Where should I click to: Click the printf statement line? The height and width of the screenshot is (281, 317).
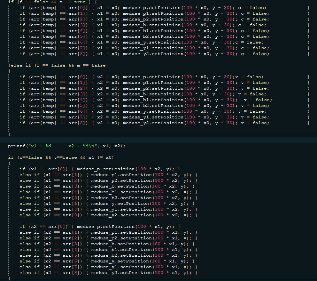(66, 146)
